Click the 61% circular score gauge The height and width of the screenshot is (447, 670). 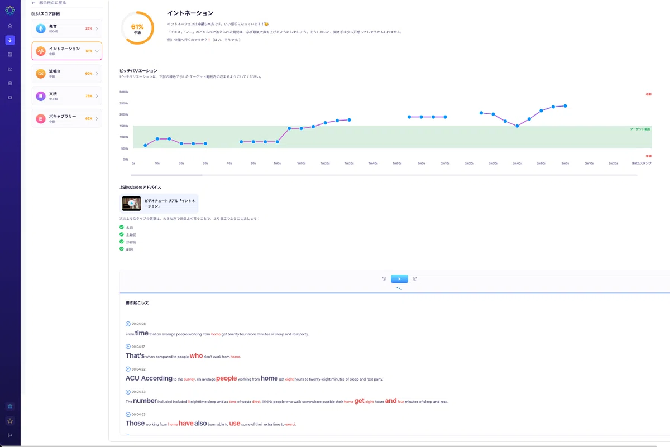click(x=137, y=28)
